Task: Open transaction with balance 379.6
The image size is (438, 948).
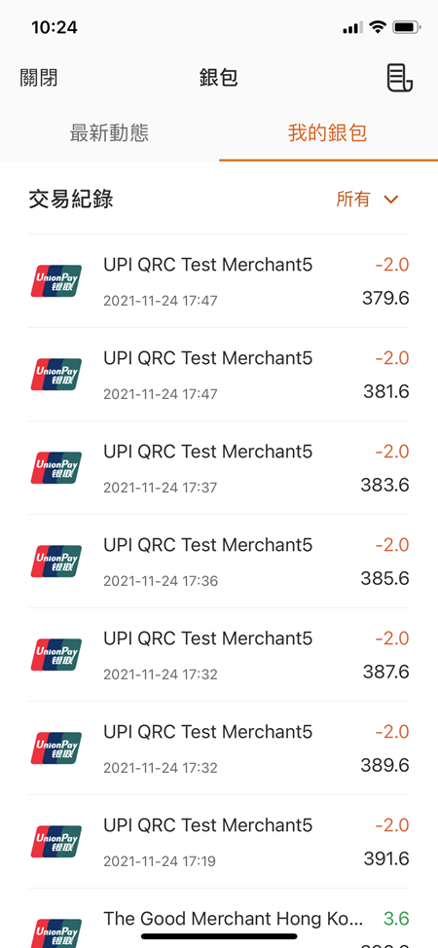Action: click(x=219, y=281)
